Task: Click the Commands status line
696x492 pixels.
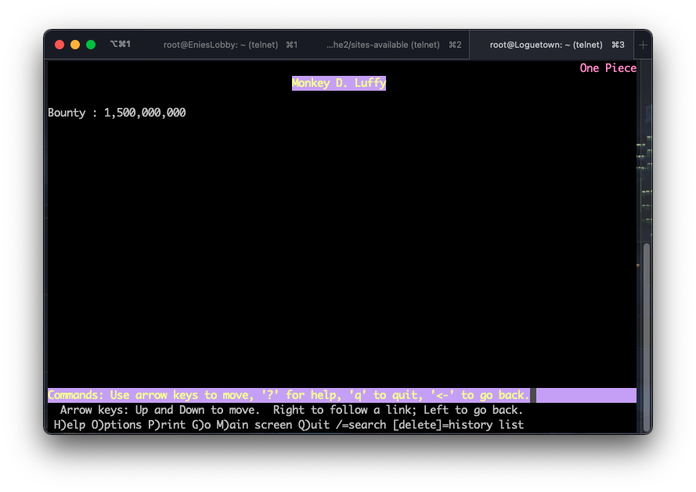Action: pos(342,395)
